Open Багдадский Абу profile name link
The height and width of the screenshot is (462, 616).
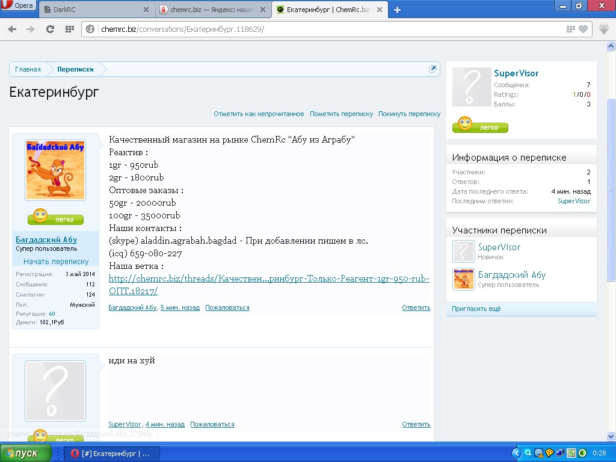(x=46, y=239)
